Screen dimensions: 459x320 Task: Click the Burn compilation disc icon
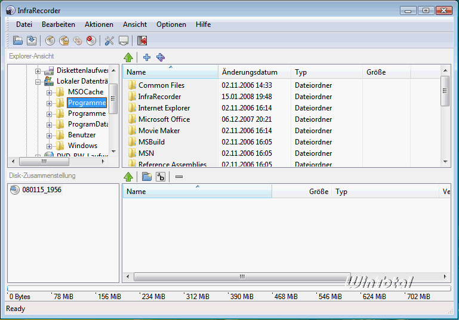coord(50,41)
